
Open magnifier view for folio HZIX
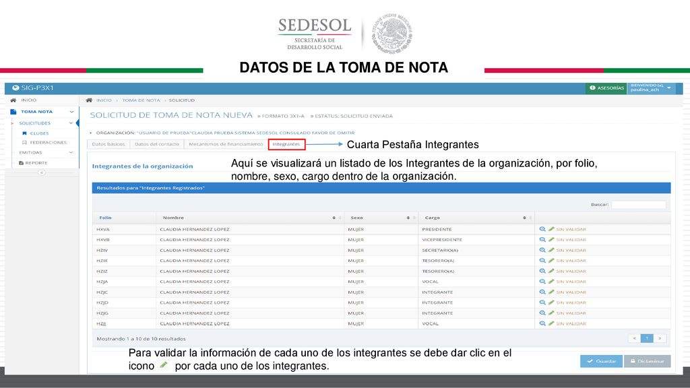[x=542, y=261]
